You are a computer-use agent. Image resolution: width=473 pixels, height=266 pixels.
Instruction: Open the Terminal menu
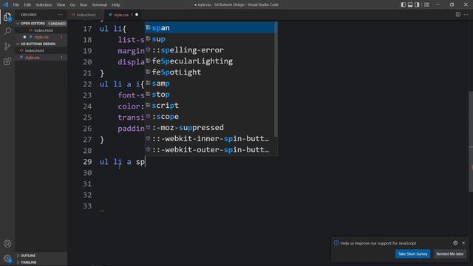pos(99,5)
